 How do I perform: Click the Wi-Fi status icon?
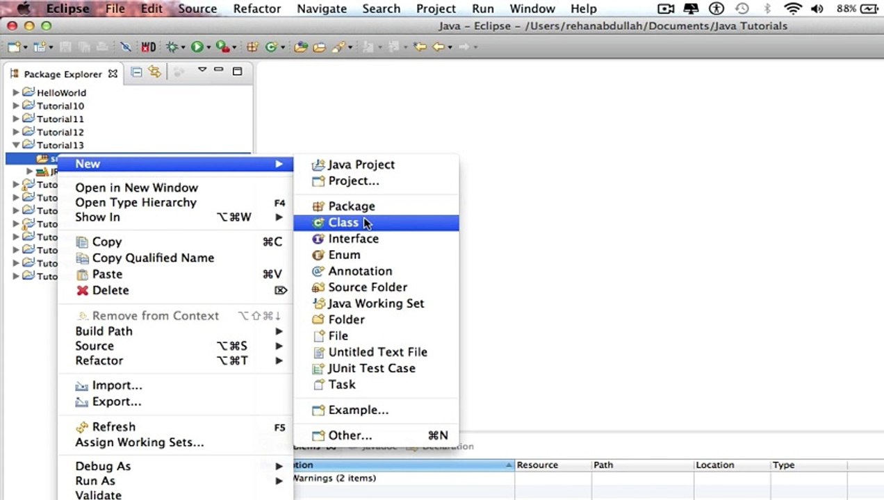(792, 8)
